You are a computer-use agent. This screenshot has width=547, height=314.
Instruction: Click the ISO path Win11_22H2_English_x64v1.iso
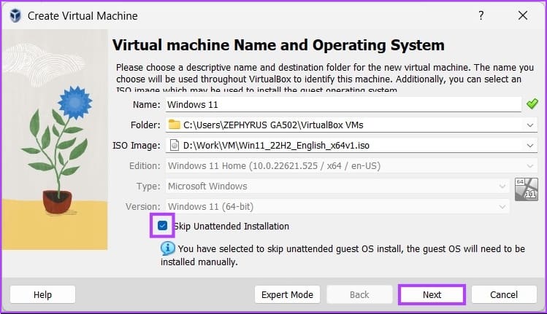[276, 146]
